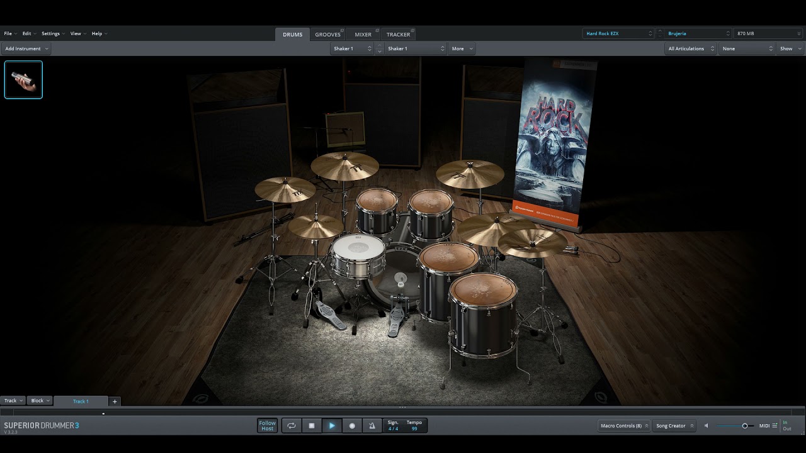Click the upper right crash cymbal
This screenshot has height=453, width=806.
click(470, 174)
